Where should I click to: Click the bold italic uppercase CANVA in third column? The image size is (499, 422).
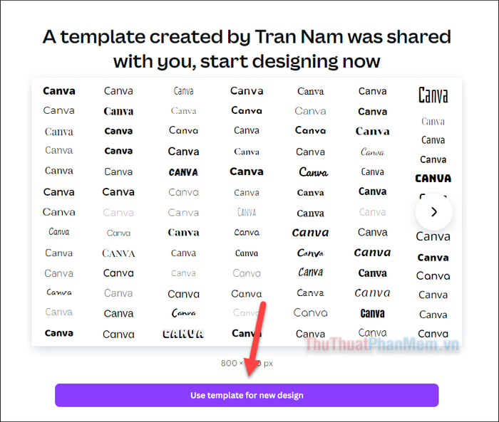tap(183, 172)
